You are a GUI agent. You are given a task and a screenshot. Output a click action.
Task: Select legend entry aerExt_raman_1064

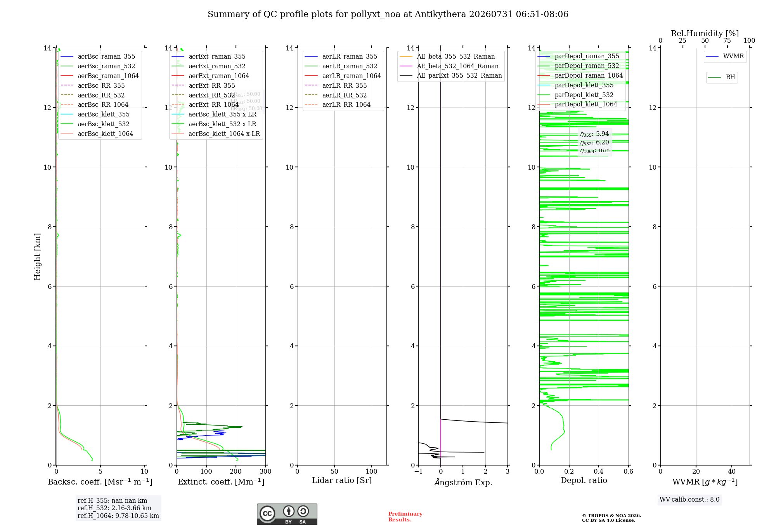pyautogui.click(x=210, y=76)
